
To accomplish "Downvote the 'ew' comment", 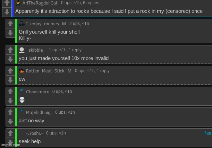I will pyautogui.click(x=10, y=80).
